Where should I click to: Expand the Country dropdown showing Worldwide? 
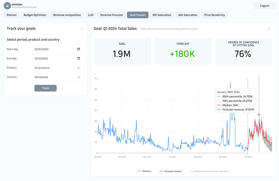click(x=58, y=77)
